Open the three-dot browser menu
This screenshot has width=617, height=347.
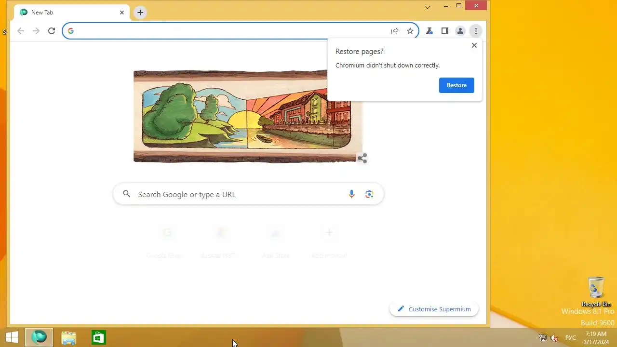pyautogui.click(x=476, y=31)
